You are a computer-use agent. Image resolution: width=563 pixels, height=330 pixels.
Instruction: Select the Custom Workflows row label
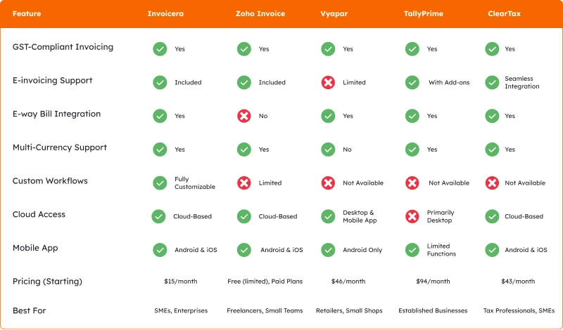[50, 180]
